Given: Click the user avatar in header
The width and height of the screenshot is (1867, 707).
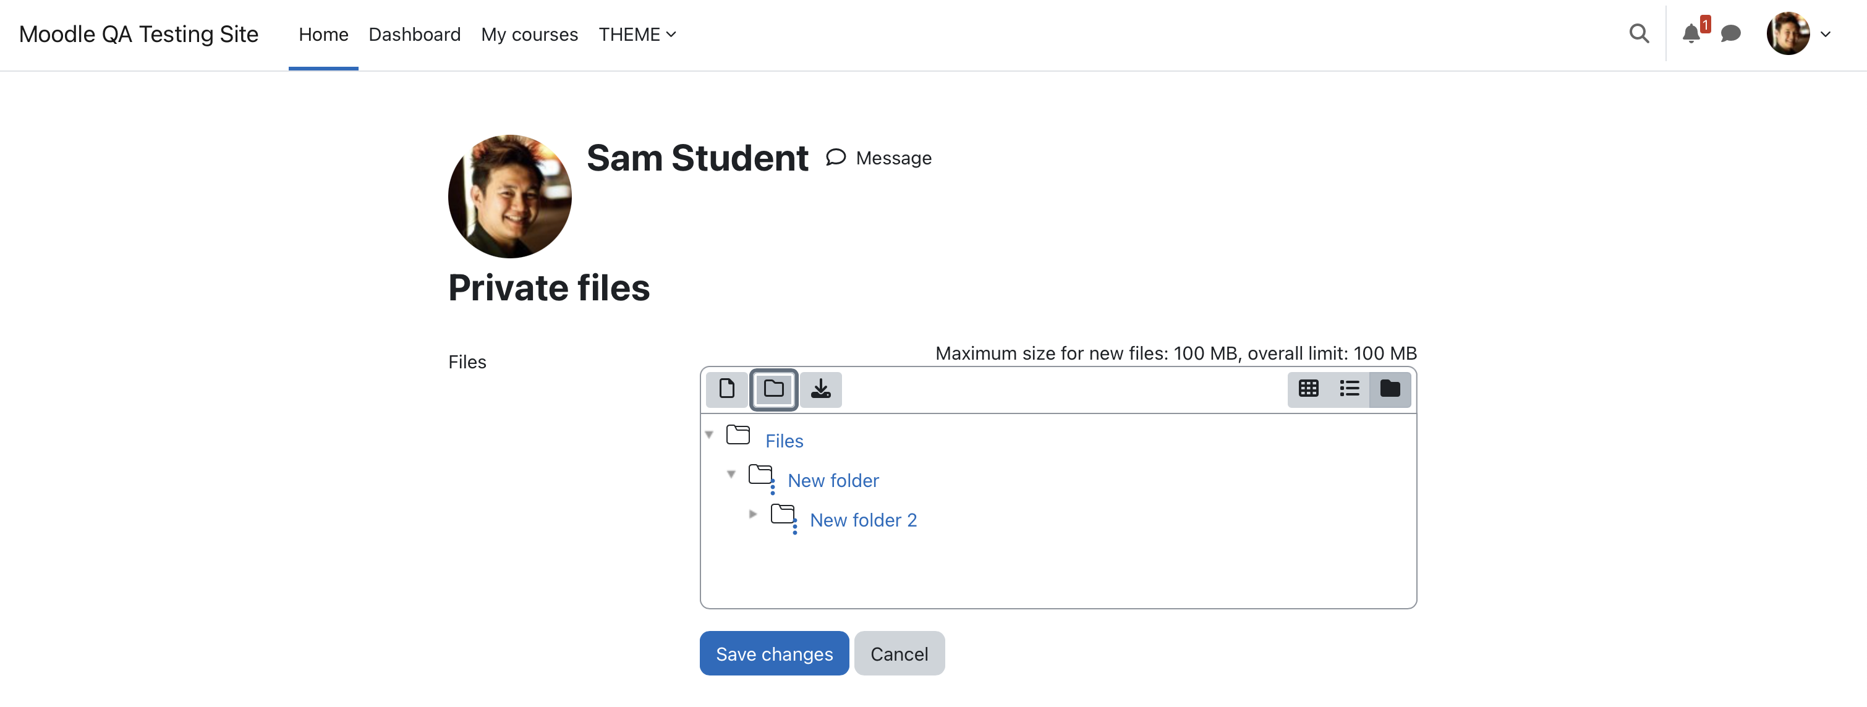Looking at the screenshot, I should coord(1787,33).
